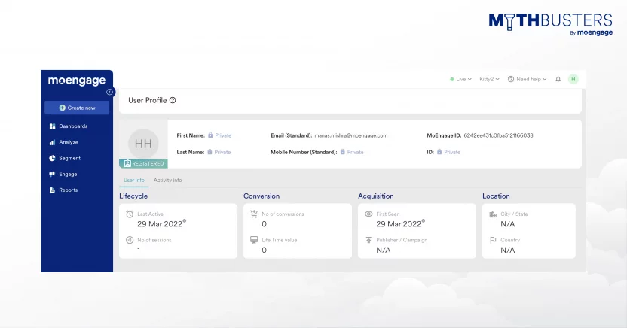This screenshot has height=328, width=627.
Task: Click the Create new button
Action: tap(77, 108)
